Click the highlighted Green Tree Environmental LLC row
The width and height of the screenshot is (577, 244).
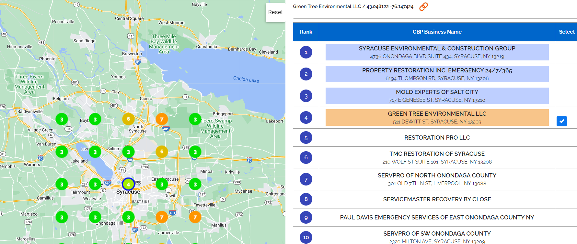pos(437,117)
